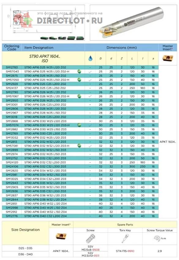The width and height of the screenshot is (179, 260).
Task: Click coolant checkmark in SM57067 row
Action: tap(90, 96)
